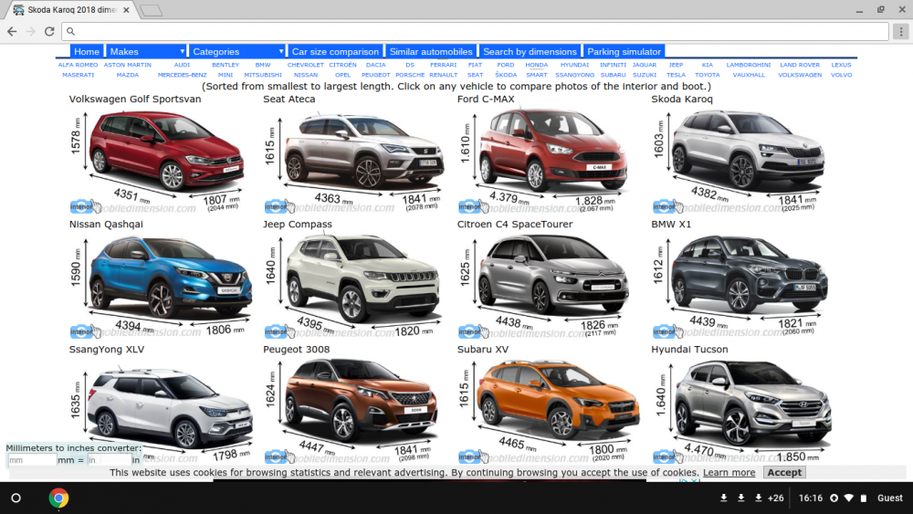This screenshot has height=514, width=913.
Task: Open the +26 notifications counter
Action: 775,498
